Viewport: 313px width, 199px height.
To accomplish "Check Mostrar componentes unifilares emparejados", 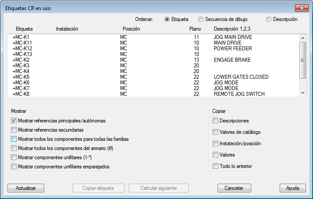I will 14,167.
